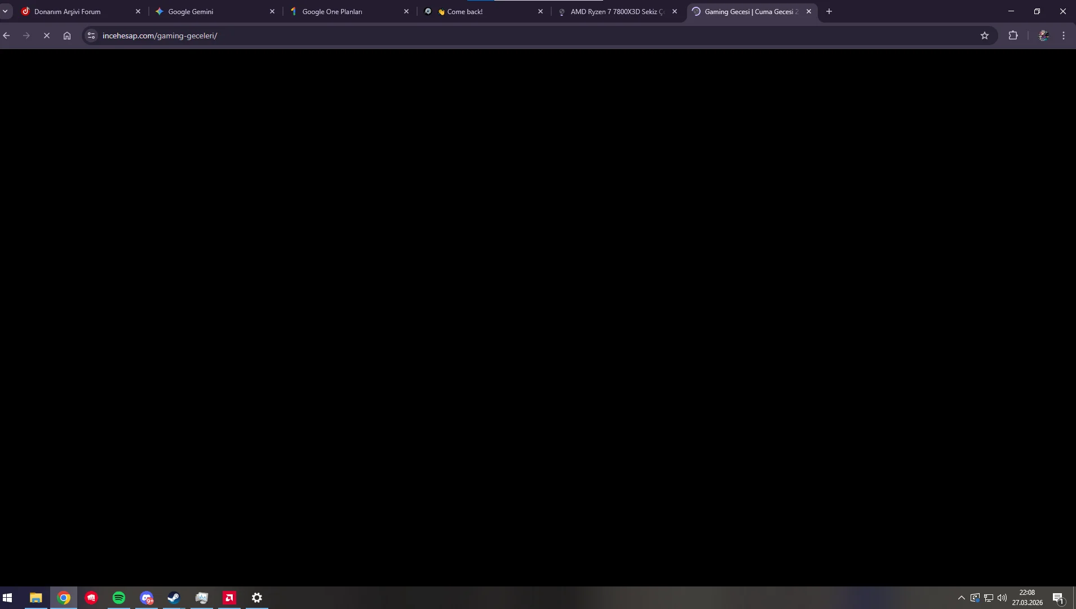This screenshot has width=1076, height=609.
Task: Open the browser home page
Action: pyautogui.click(x=67, y=36)
